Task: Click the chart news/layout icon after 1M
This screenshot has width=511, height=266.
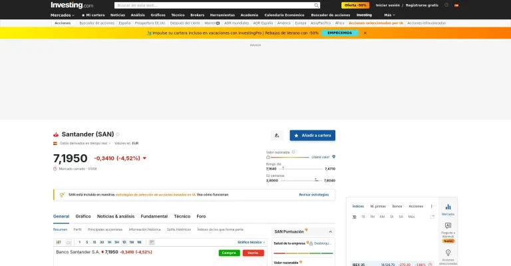Action: tap(152, 242)
